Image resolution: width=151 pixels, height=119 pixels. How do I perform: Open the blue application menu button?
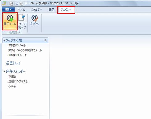coord(8,10)
